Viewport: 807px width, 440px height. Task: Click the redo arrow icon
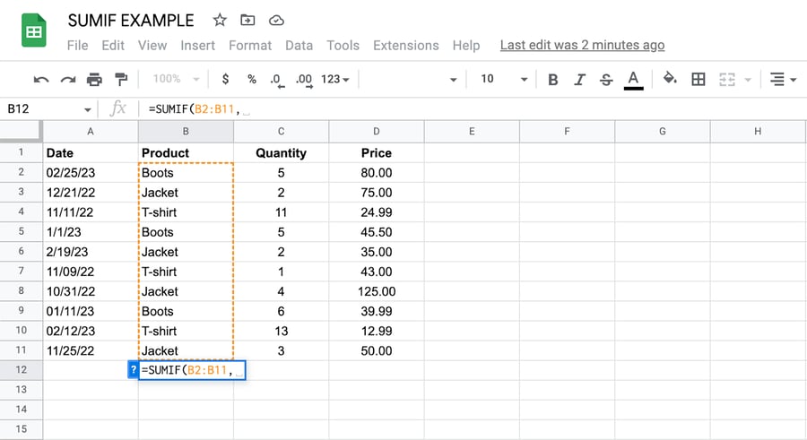pos(67,79)
